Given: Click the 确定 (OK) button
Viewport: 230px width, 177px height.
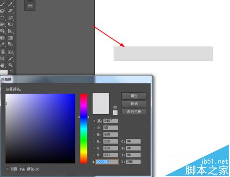Looking at the screenshot, I should tap(134, 96).
